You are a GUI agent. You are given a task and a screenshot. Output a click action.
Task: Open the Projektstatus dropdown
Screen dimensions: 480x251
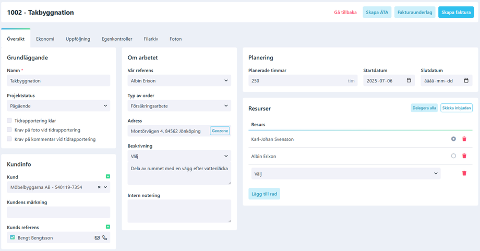pyautogui.click(x=58, y=106)
